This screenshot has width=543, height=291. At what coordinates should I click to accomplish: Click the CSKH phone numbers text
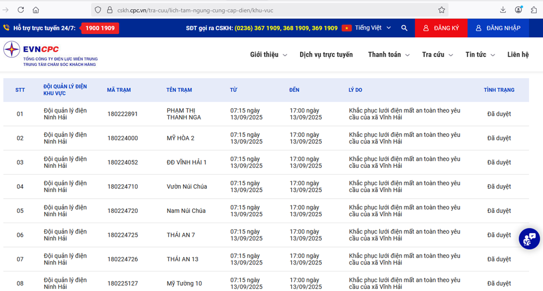click(286, 28)
